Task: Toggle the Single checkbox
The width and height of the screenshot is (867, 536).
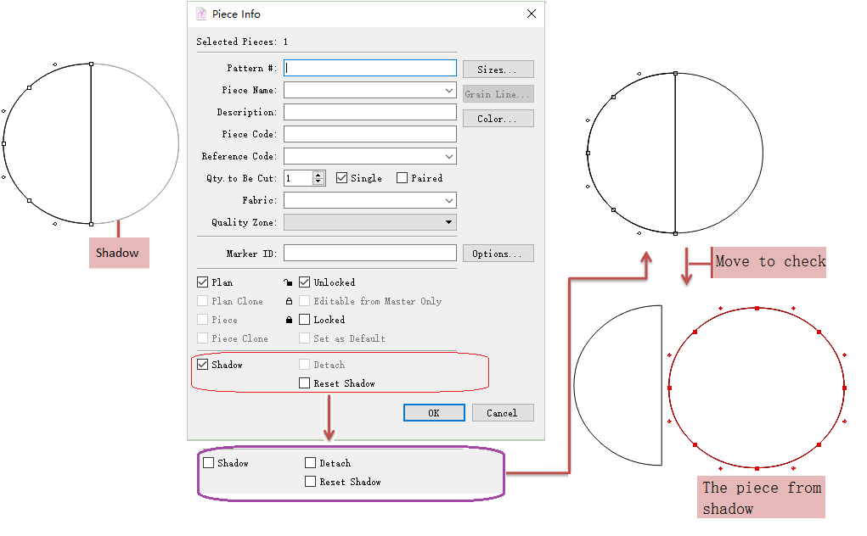Action: coord(342,178)
